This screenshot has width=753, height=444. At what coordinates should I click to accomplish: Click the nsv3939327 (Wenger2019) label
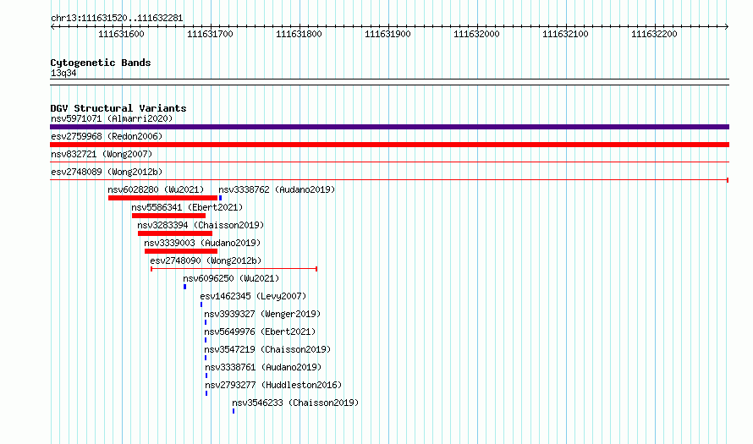[262, 314]
